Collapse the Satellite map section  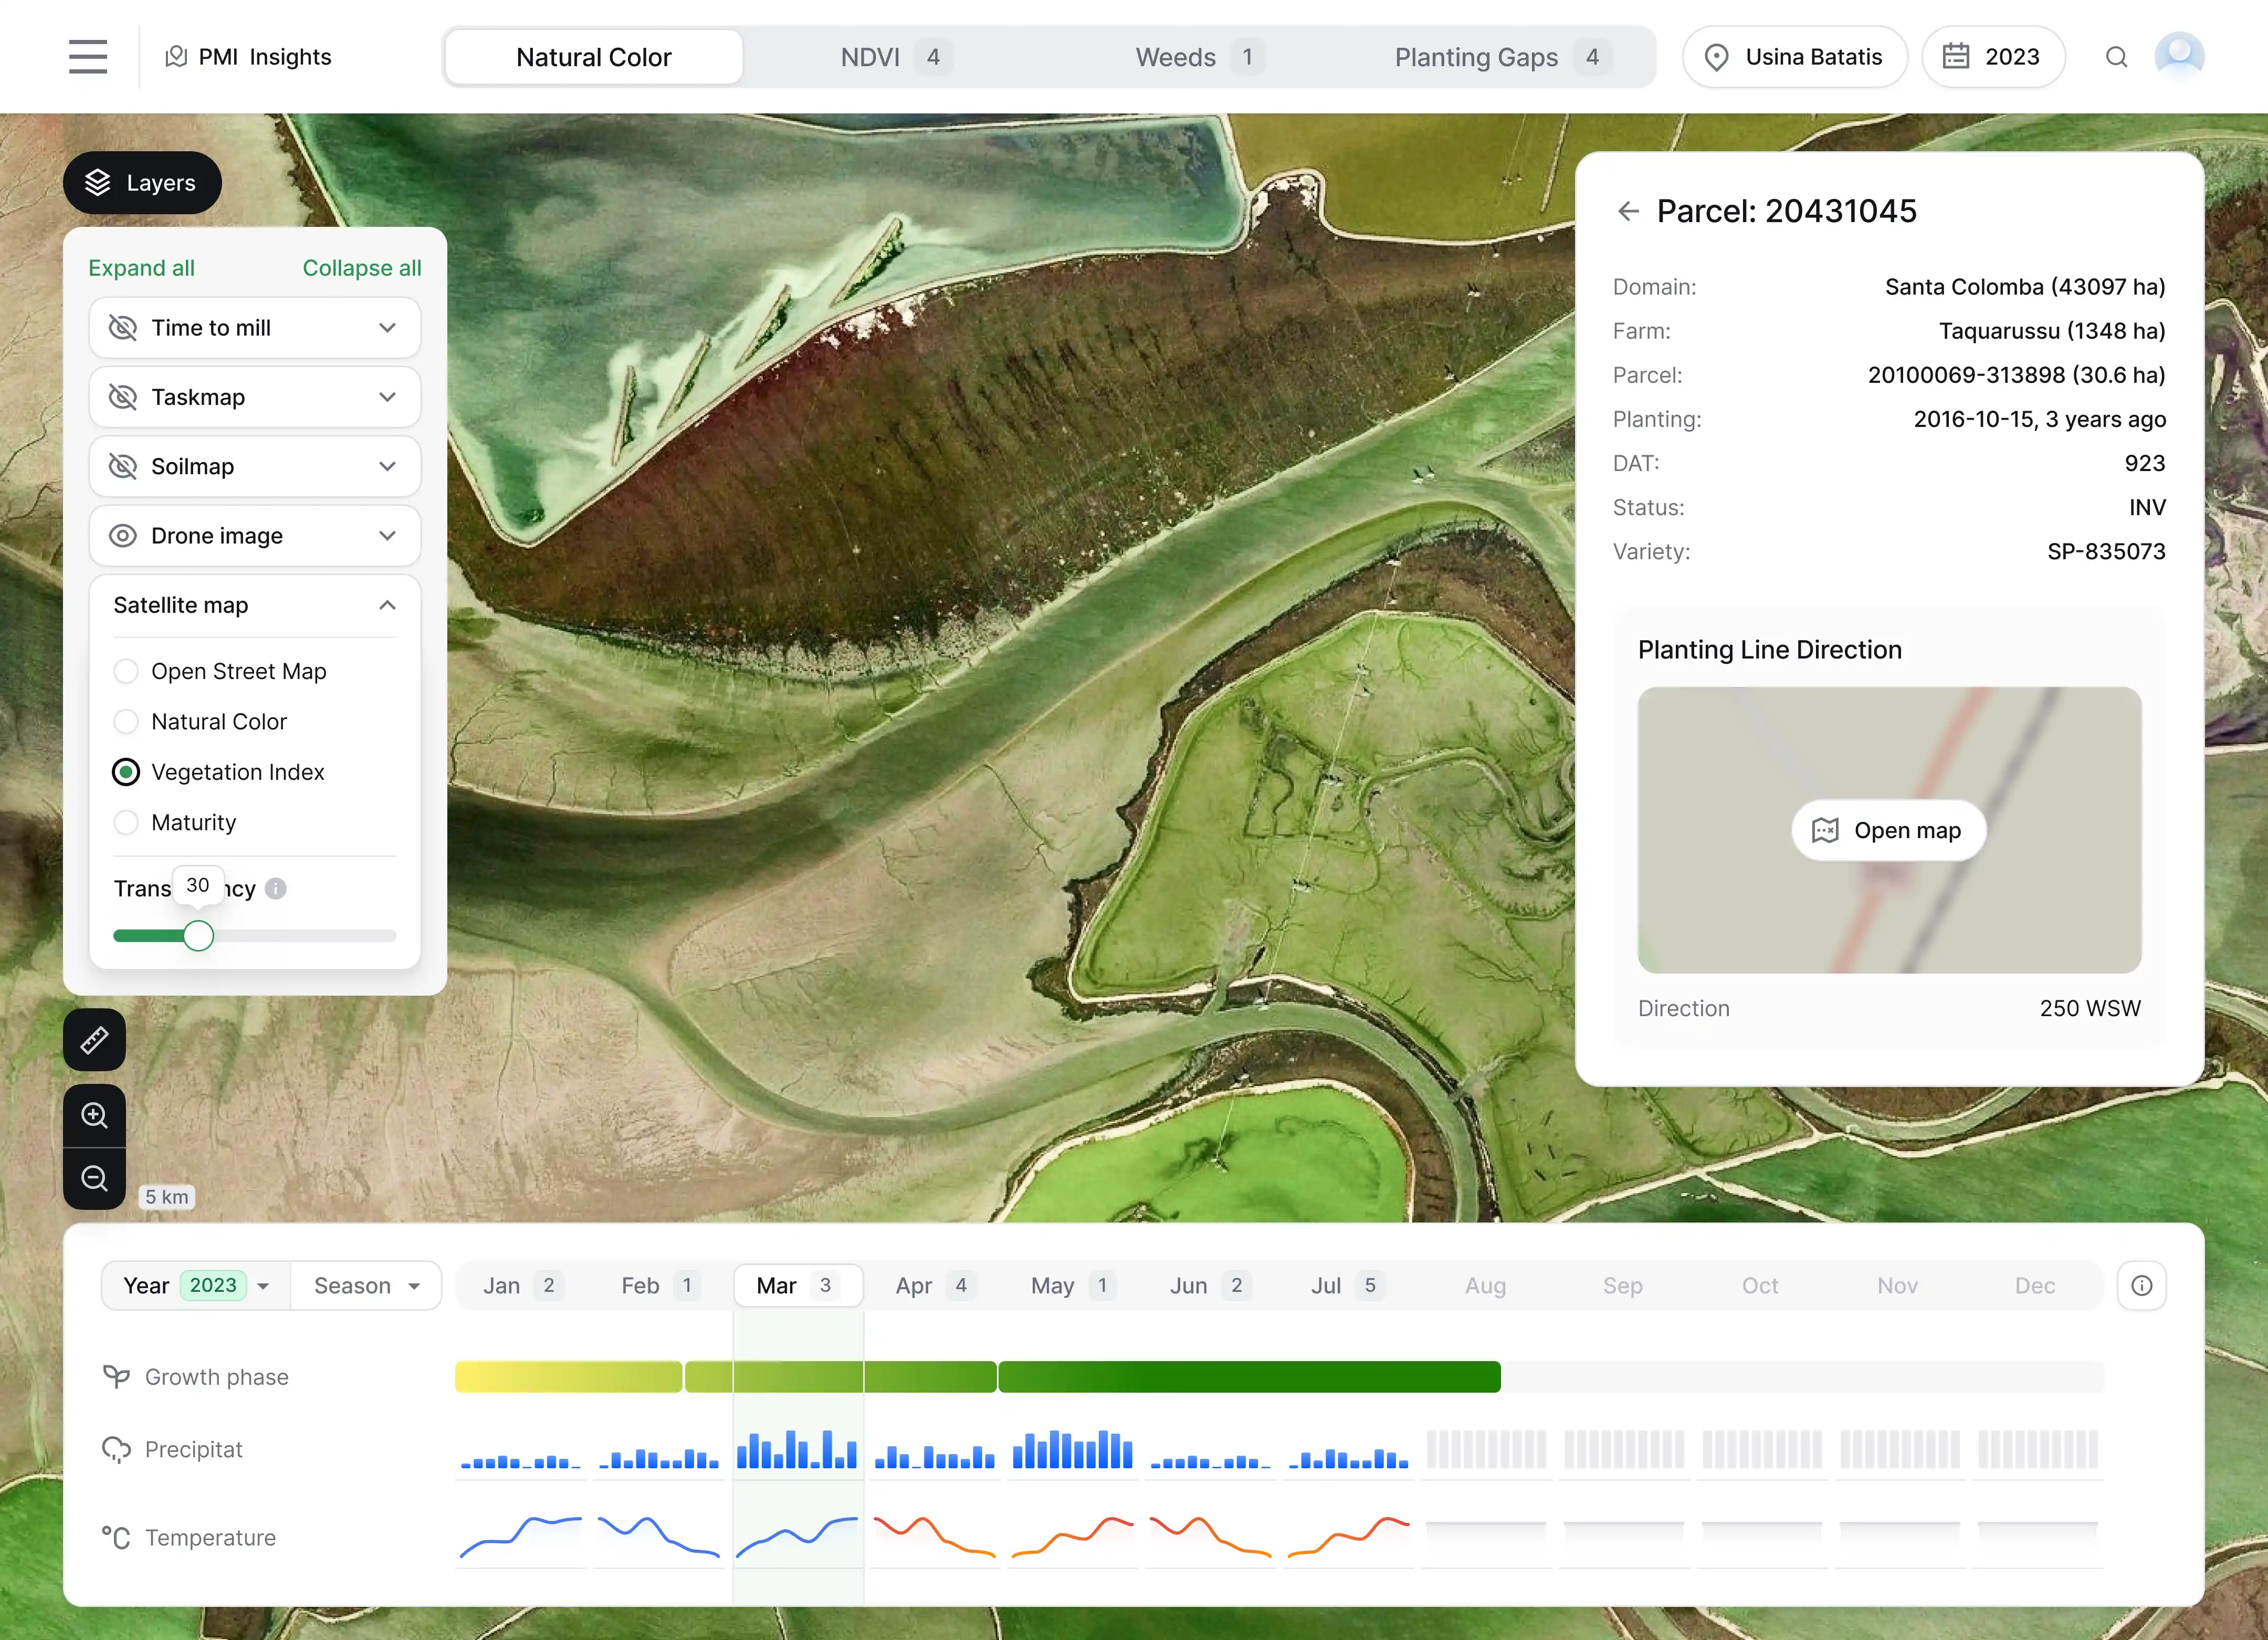(x=387, y=605)
